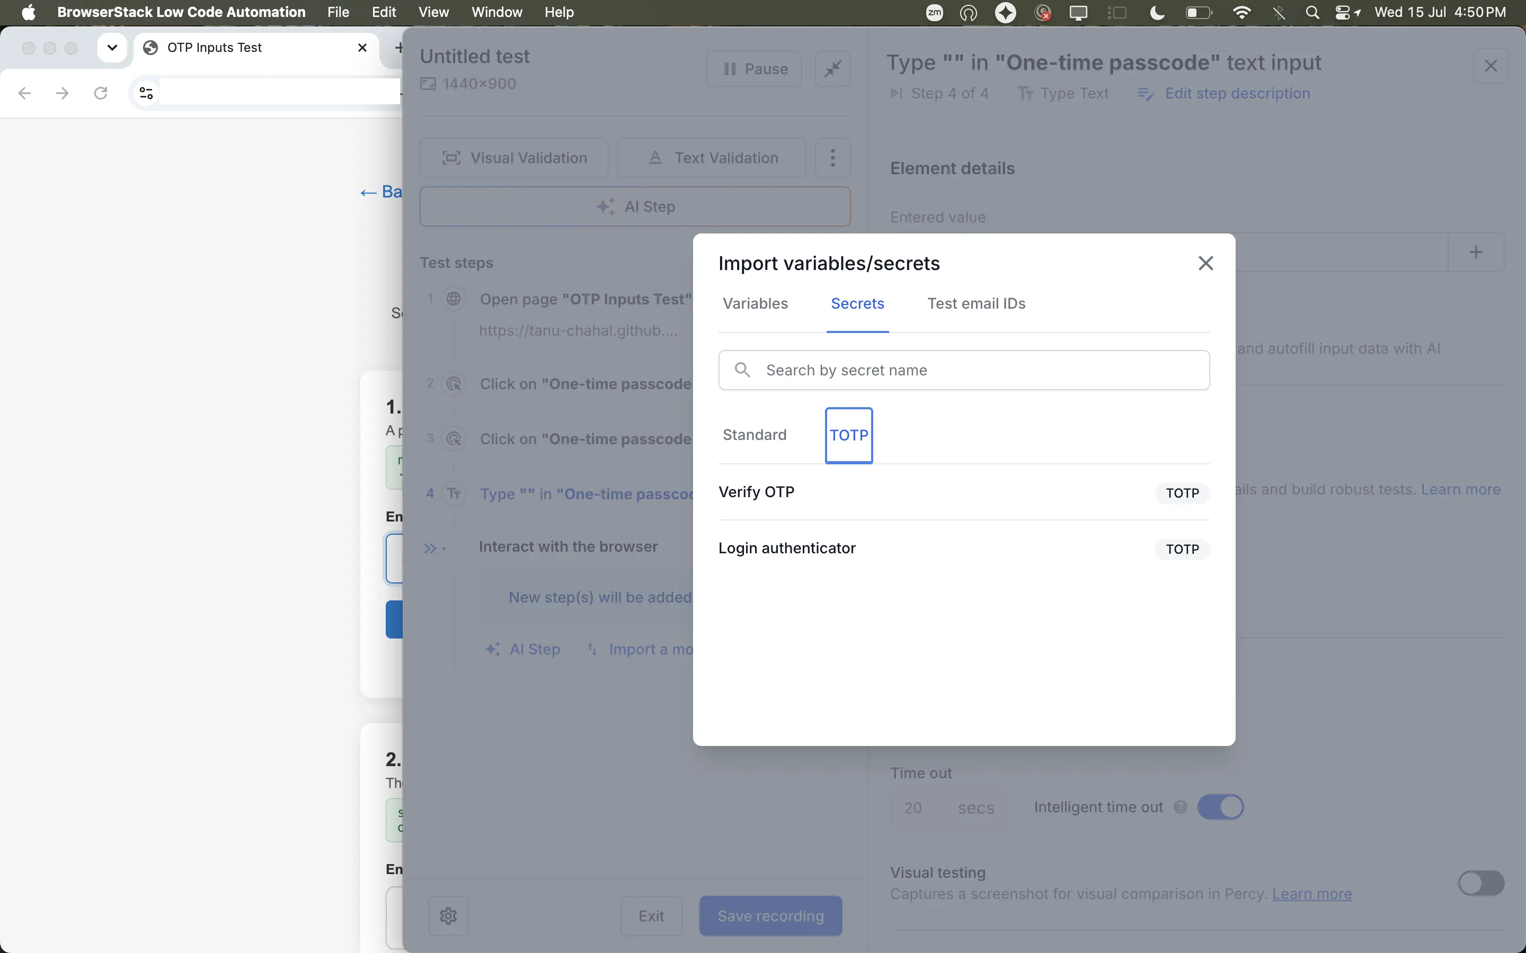Go forward in the browser window
The height and width of the screenshot is (953, 1526).
[62, 93]
